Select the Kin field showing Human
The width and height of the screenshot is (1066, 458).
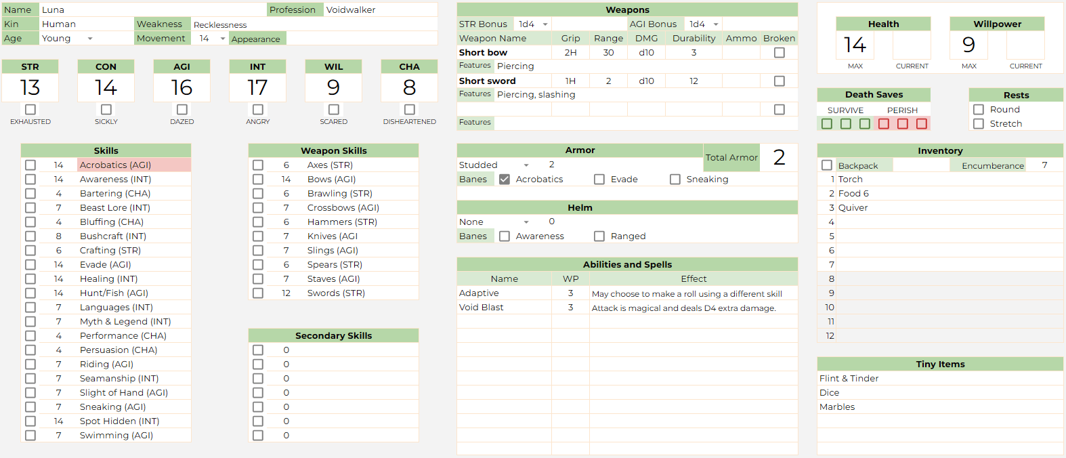87,24
